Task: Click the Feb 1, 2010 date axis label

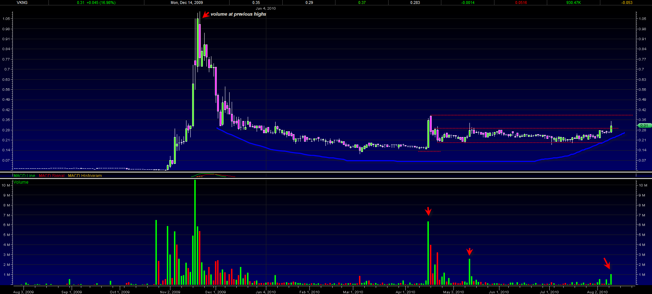Action: 310,292
